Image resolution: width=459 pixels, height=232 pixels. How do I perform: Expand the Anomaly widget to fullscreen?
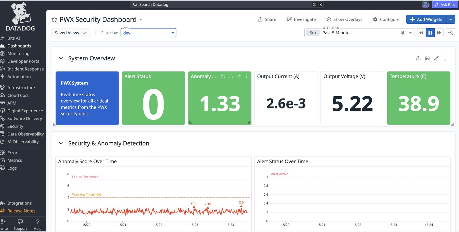point(223,76)
